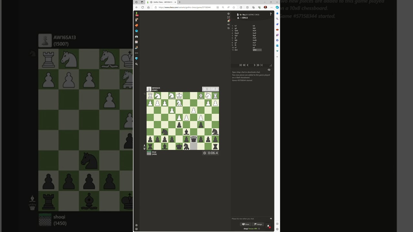Open the diamond membership icon
The width and height of the screenshot is (413, 232).
(136, 58)
